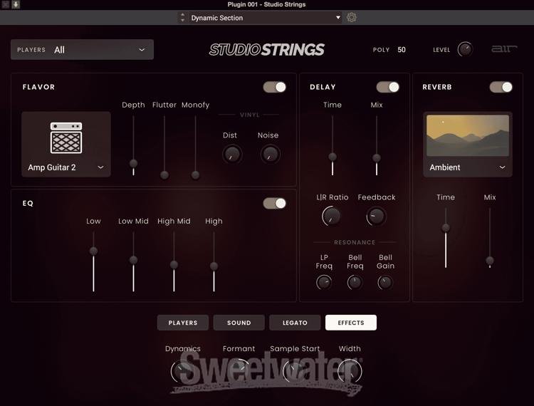Image resolution: width=534 pixels, height=406 pixels.
Task: Click the Dynamics knob
Action: click(x=182, y=371)
